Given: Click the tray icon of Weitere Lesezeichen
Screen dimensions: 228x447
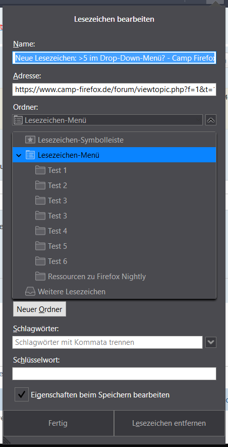Looking at the screenshot, I should coord(30,292).
